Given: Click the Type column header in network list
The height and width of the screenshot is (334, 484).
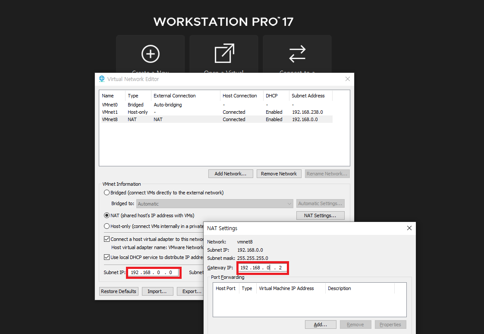Looking at the screenshot, I should (x=138, y=96).
